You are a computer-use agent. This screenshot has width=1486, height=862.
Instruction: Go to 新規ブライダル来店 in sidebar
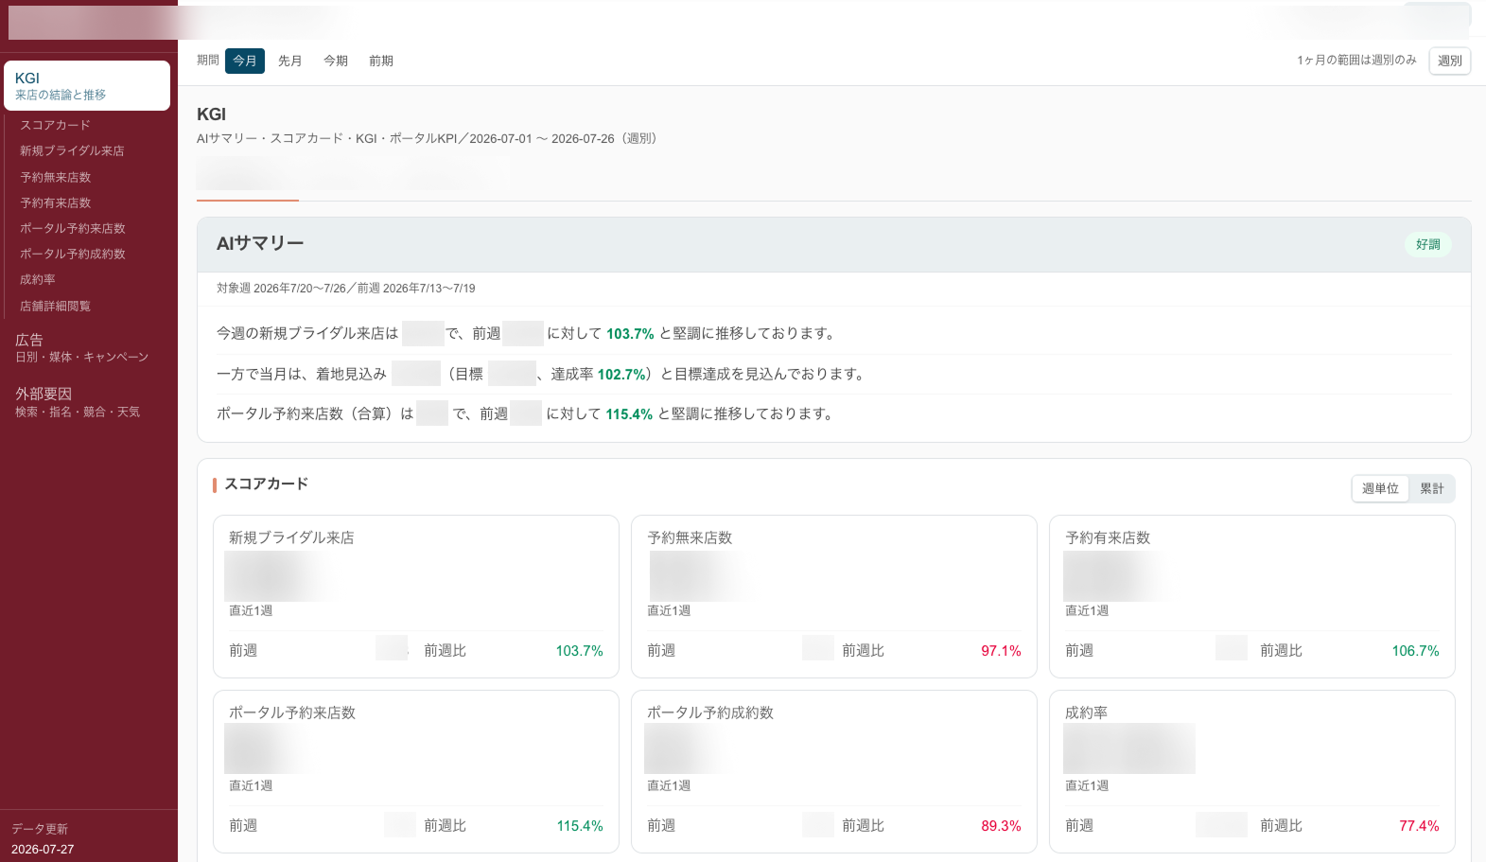[72, 150]
